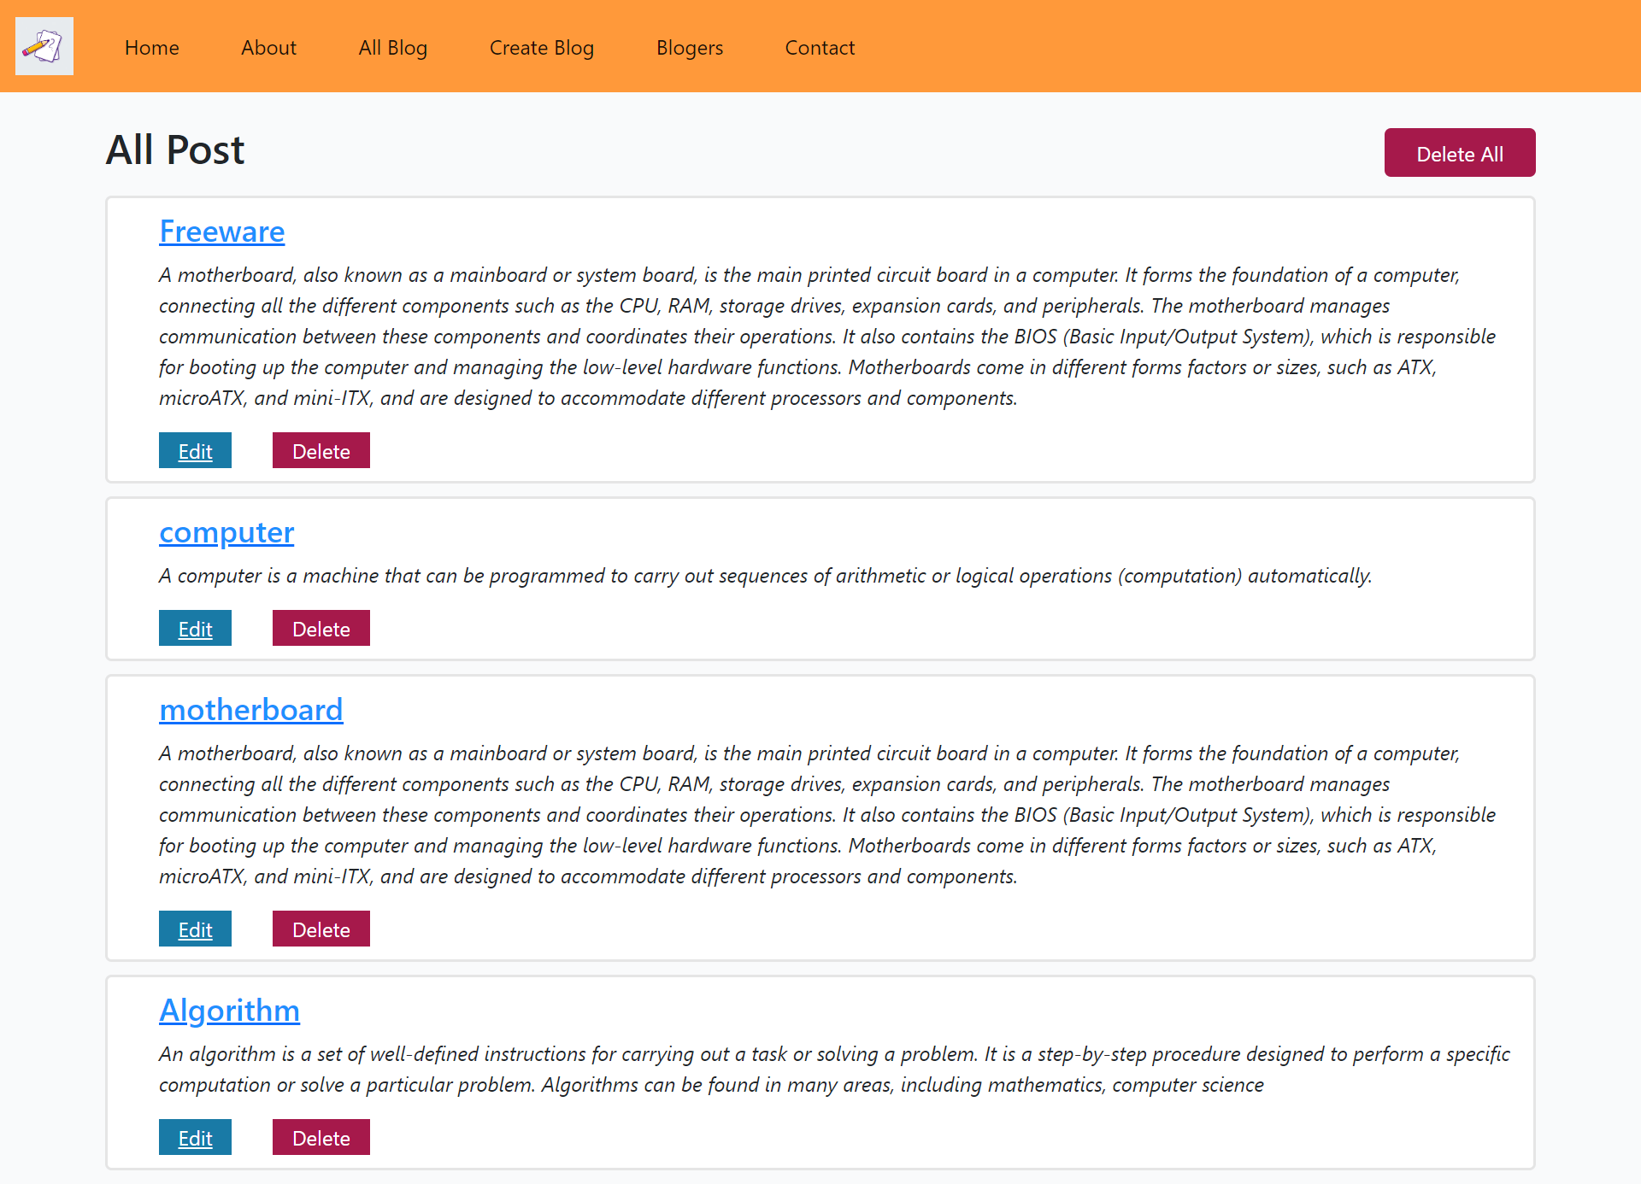Viewport: 1641px width, 1184px height.
Task: Click the blog platform logo icon
Action: (44, 46)
